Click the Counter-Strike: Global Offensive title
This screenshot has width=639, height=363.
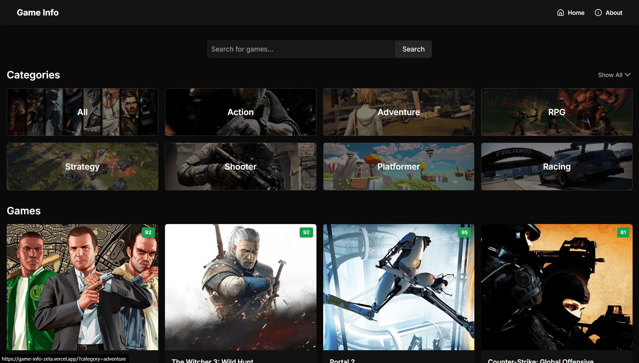541,361
